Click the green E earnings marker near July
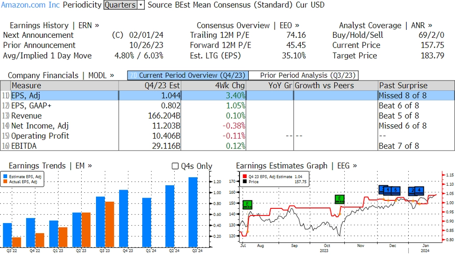Image resolution: width=455 pixels, height=255 pixels. 247,204
